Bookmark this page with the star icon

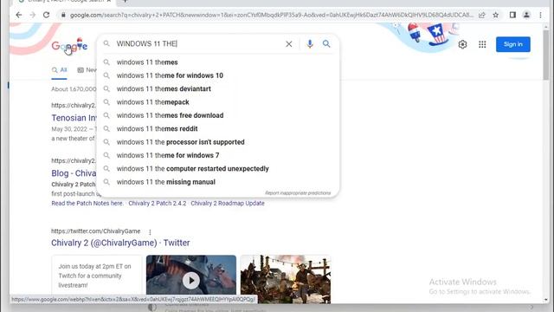496,15
